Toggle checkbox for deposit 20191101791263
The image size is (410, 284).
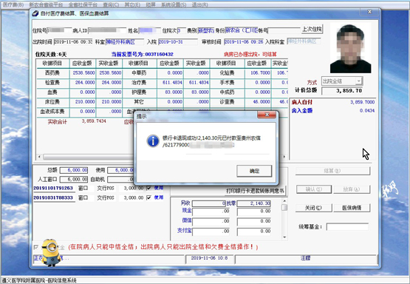[x=148, y=188]
